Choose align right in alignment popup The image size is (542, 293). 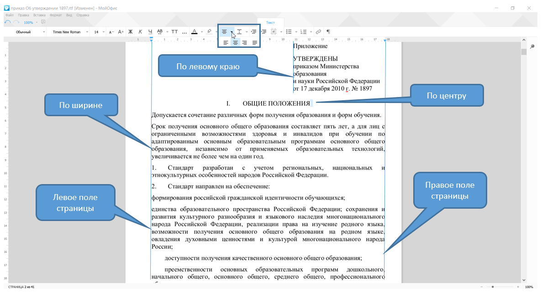point(244,43)
